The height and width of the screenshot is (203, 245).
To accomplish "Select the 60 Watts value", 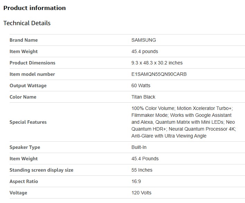I will pos(141,85).
